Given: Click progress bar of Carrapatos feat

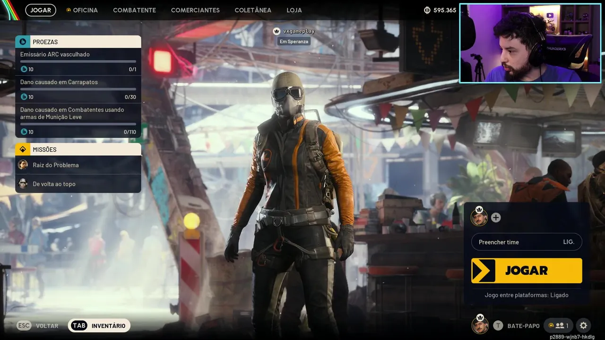Looking at the screenshot, I should click(x=78, y=89).
